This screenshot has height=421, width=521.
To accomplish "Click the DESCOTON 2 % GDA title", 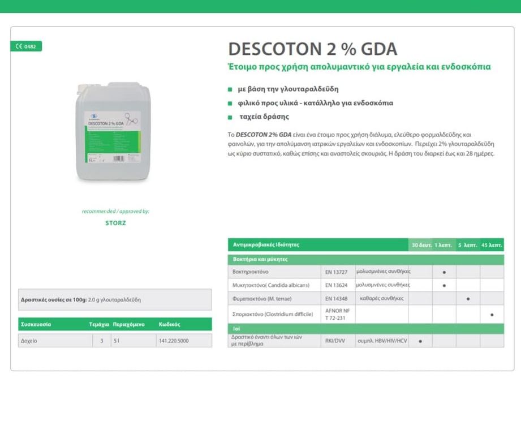I will [312, 49].
